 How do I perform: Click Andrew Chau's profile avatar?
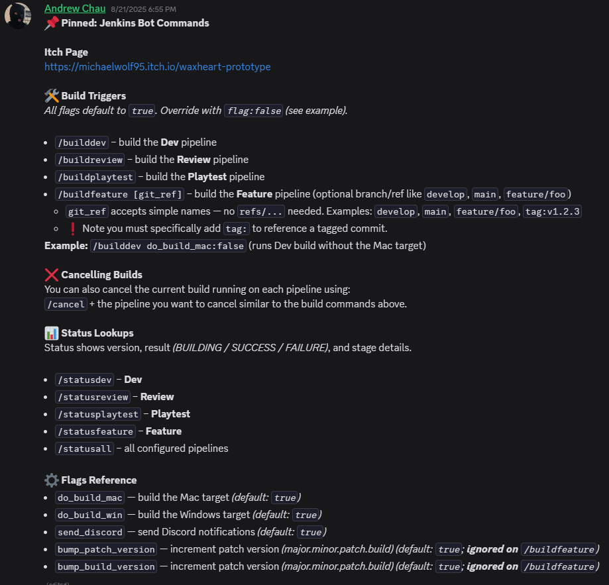pyautogui.click(x=18, y=15)
